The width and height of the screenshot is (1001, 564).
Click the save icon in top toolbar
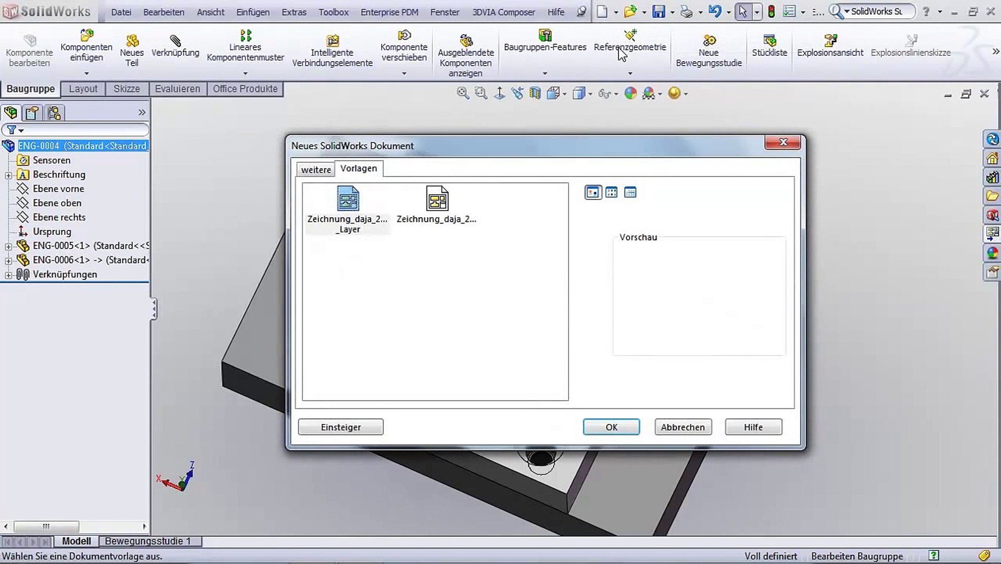659,11
